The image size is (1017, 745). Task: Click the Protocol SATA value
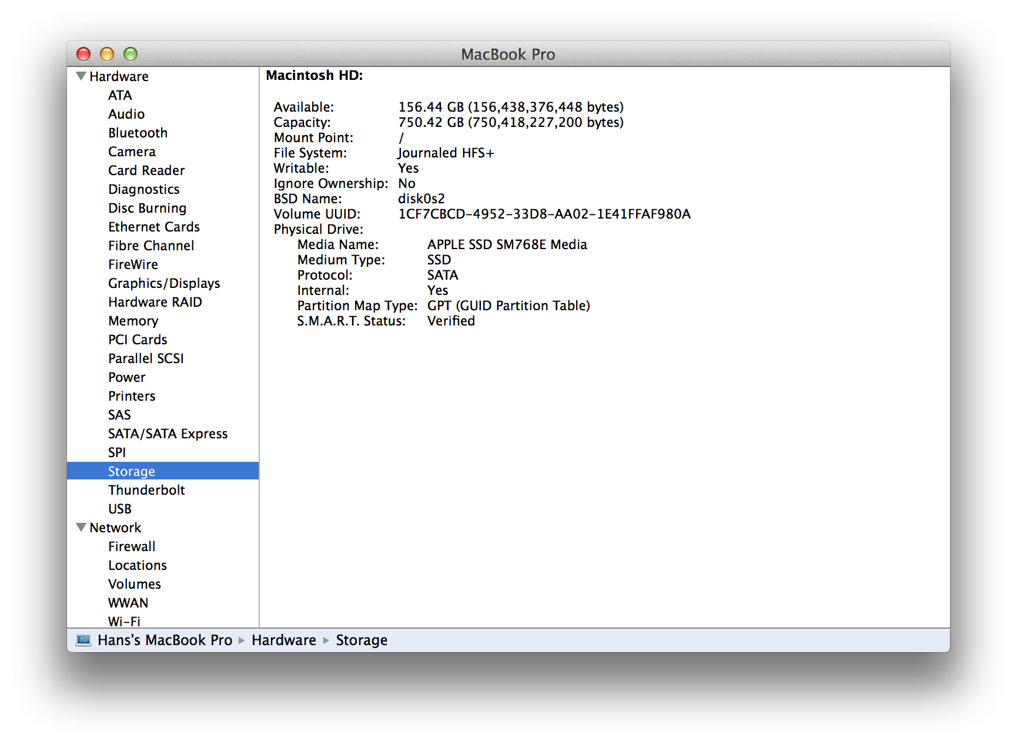pos(443,275)
